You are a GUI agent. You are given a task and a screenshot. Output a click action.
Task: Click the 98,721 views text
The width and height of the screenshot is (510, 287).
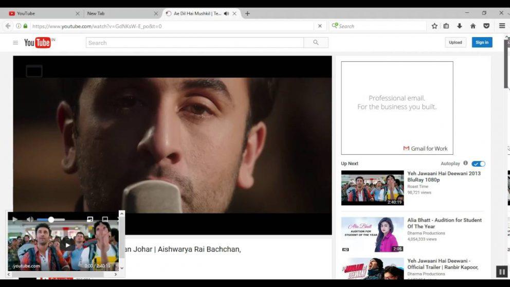(419, 192)
